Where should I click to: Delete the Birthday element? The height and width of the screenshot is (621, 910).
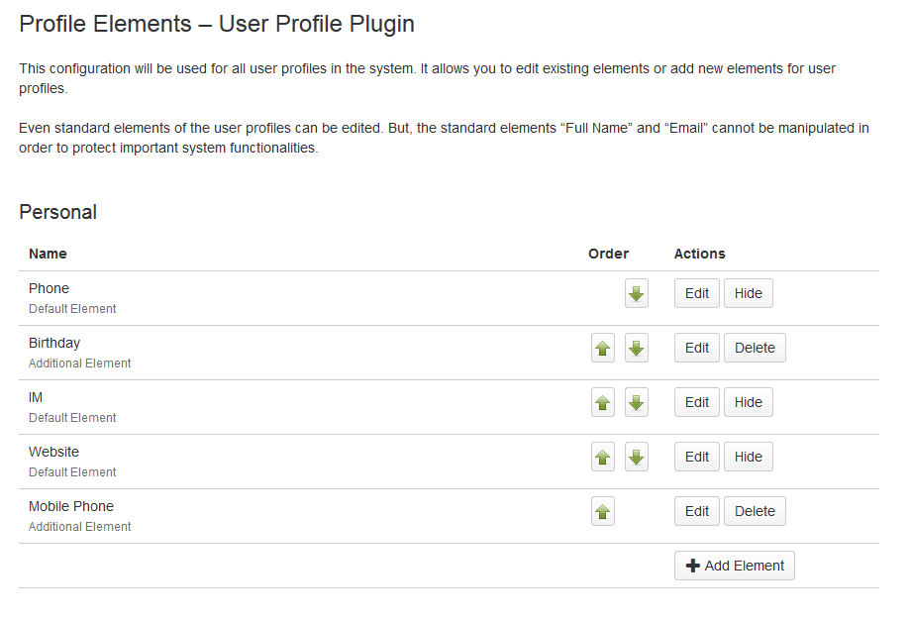pyautogui.click(x=755, y=348)
